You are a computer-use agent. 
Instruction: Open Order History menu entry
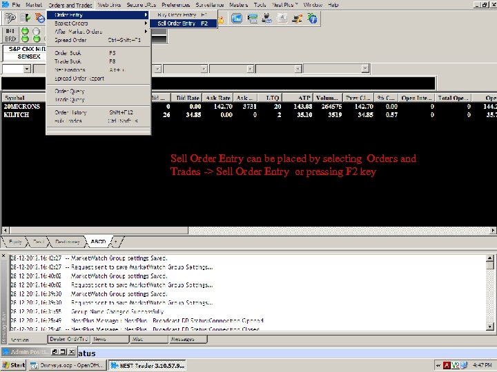pyautogui.click(x=97, y=112)
